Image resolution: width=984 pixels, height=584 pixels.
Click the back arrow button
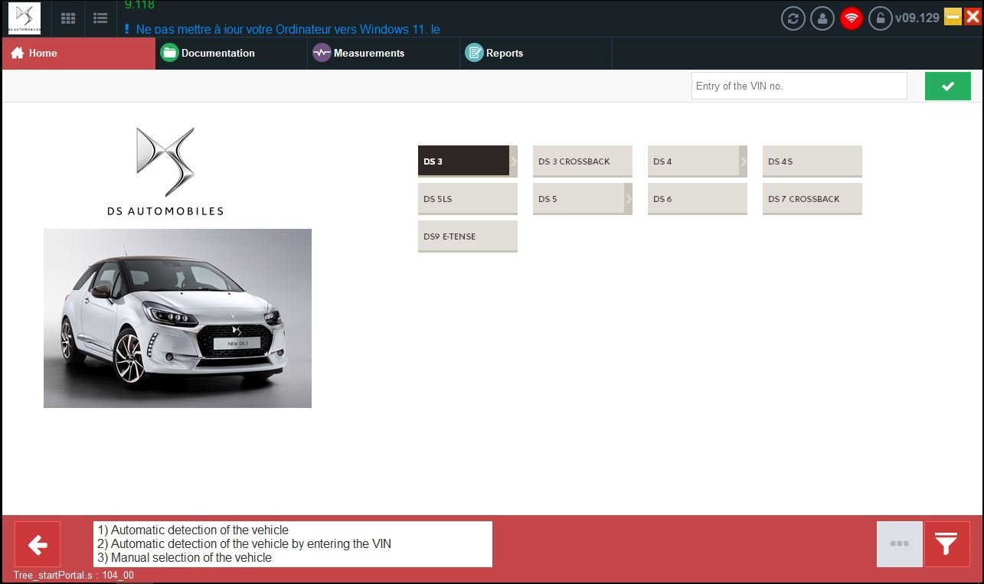pos(37,544)
